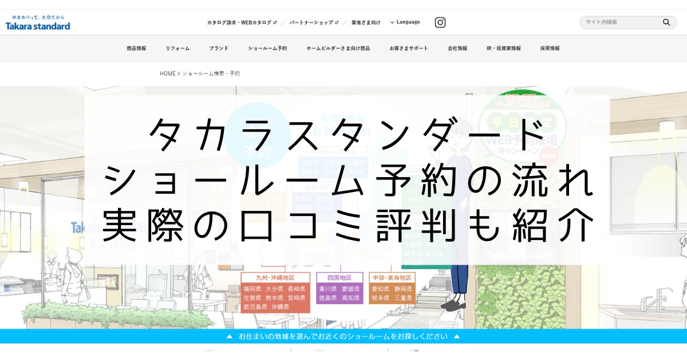Select 福岡県 in the Kyushu region box
The image size is (687, 360).
click(x=252, y=289)
